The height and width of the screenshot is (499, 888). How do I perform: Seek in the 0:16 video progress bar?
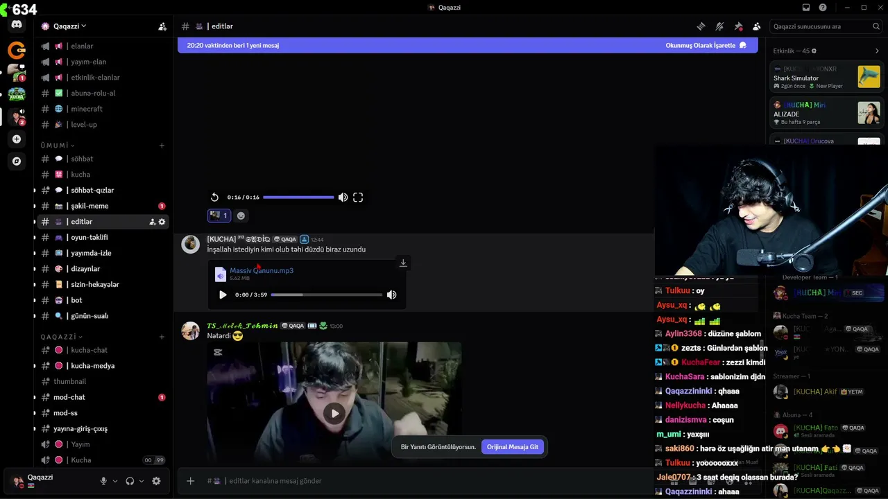[x=298, y=198]
